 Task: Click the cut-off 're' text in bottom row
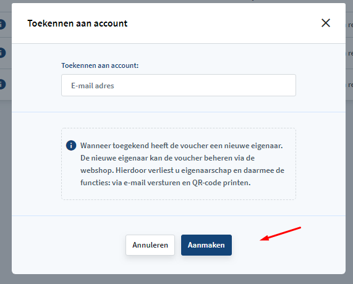pos(351,85)
